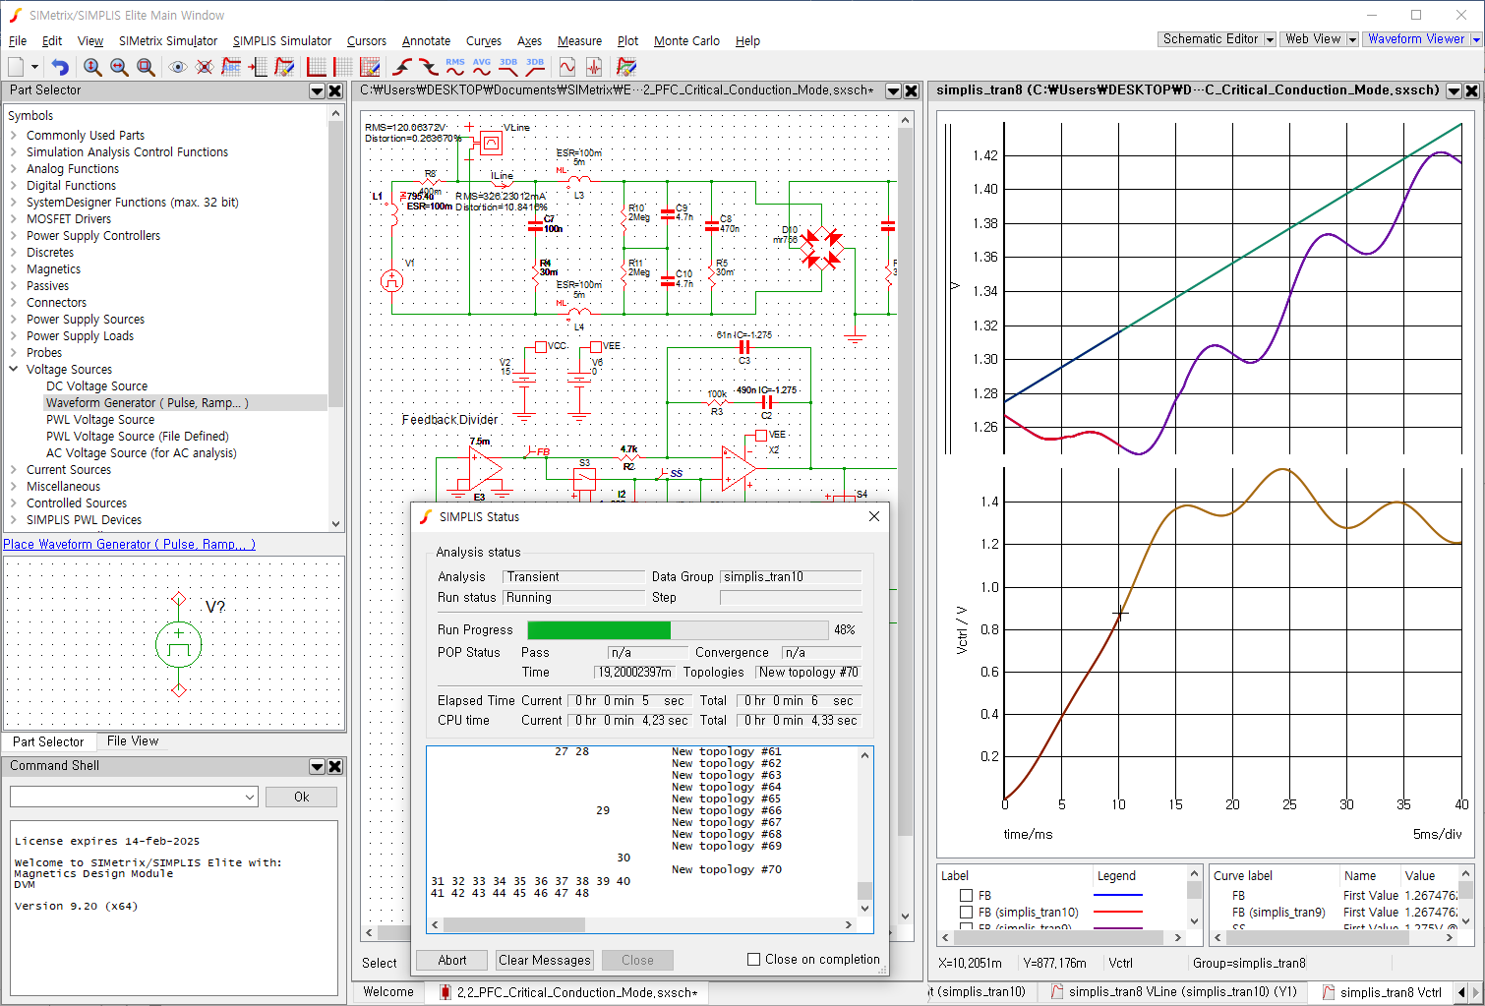Open the Measure menu
Viewport: 1485px width, 1006px height.
click(x=579, y=40)
